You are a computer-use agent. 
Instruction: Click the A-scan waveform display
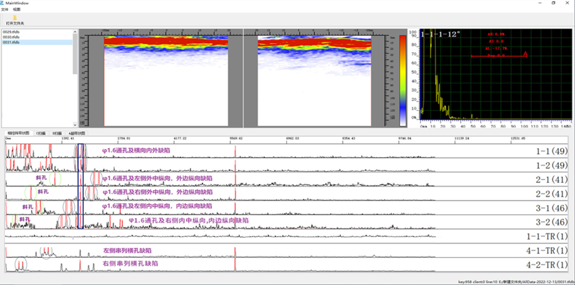[x=496, y=75]
